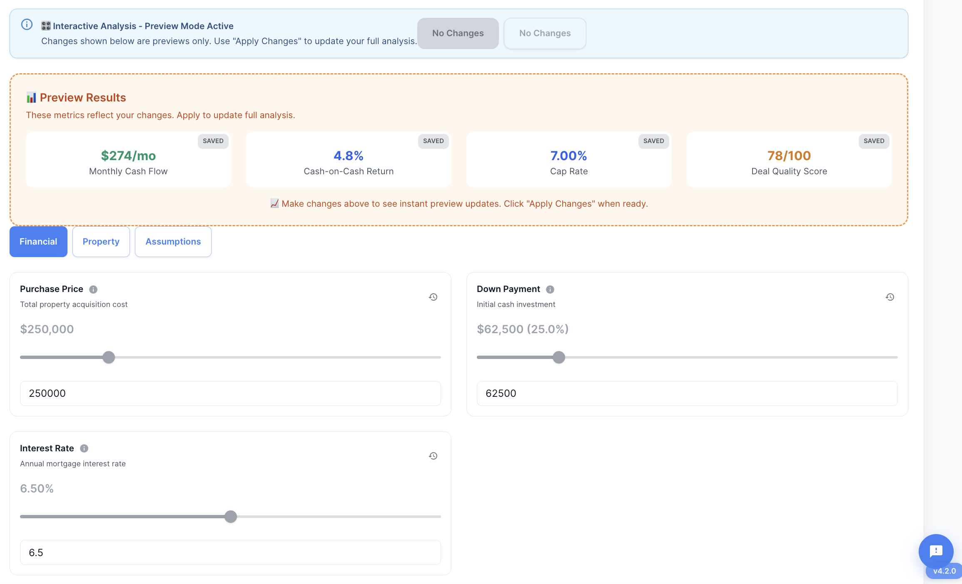This screenshot has width=962, height=584.
Task: Select the Financial tab
Action: click(38, 242)
